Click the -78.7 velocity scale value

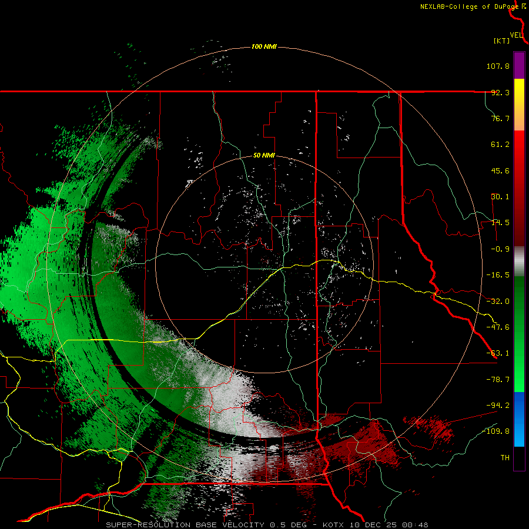click(498, 380)
